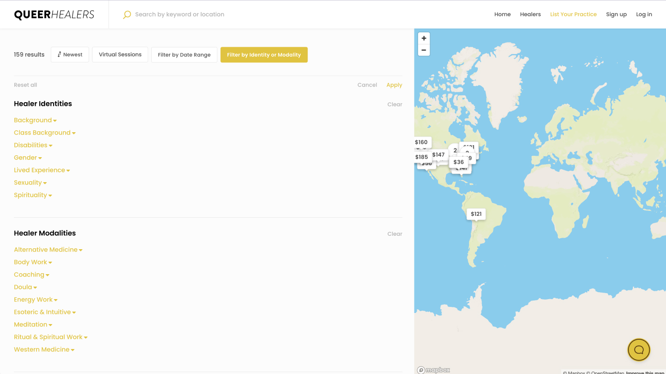
Task: Apply the selected filters
Action: (x=394, y=85)
